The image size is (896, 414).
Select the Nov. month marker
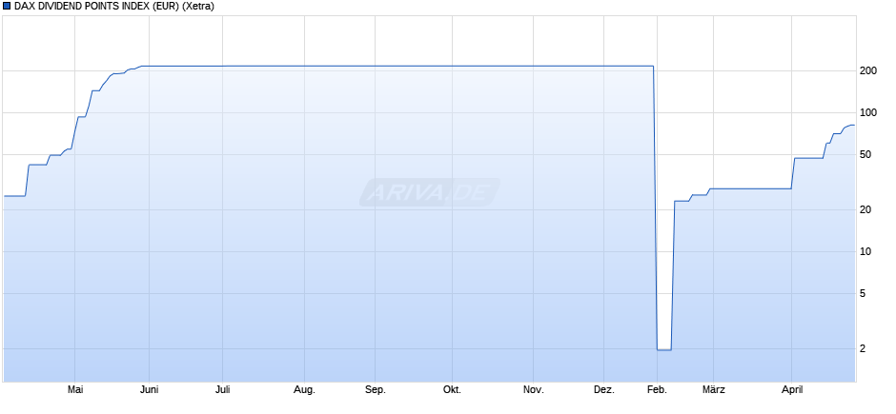(534, 390)
